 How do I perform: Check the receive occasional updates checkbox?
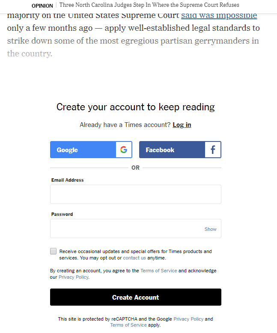point(53,251)
